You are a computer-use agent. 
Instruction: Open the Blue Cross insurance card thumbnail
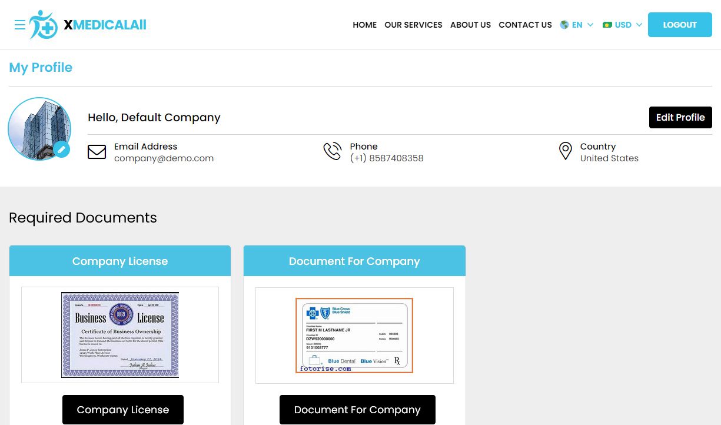pyautogui.click(x=354, y=335)
